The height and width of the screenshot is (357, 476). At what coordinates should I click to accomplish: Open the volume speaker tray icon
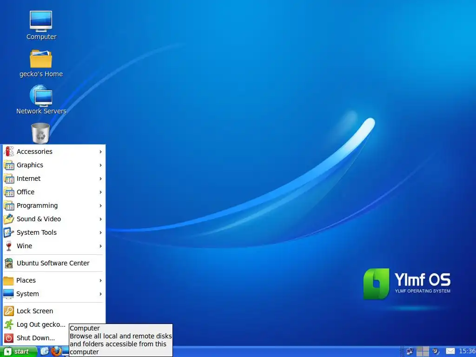[x=436, y=351]
